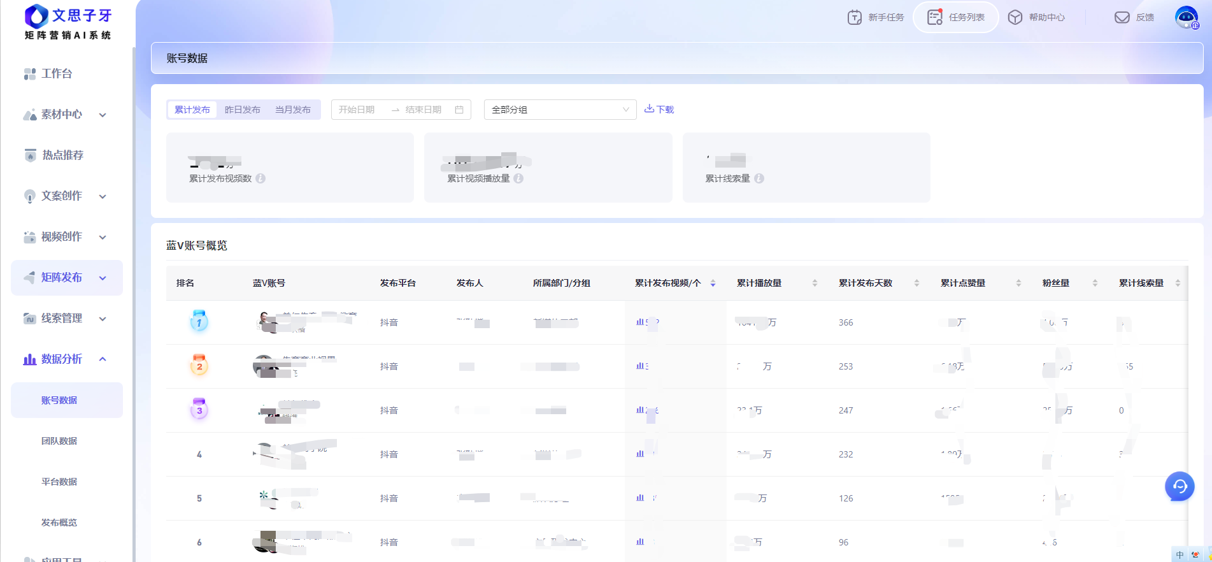Expand the 素材中心 menu chevron

pos(103,115)
